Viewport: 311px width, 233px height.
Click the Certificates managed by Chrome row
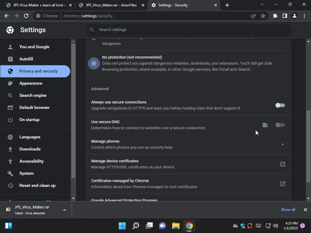point(188,184)
